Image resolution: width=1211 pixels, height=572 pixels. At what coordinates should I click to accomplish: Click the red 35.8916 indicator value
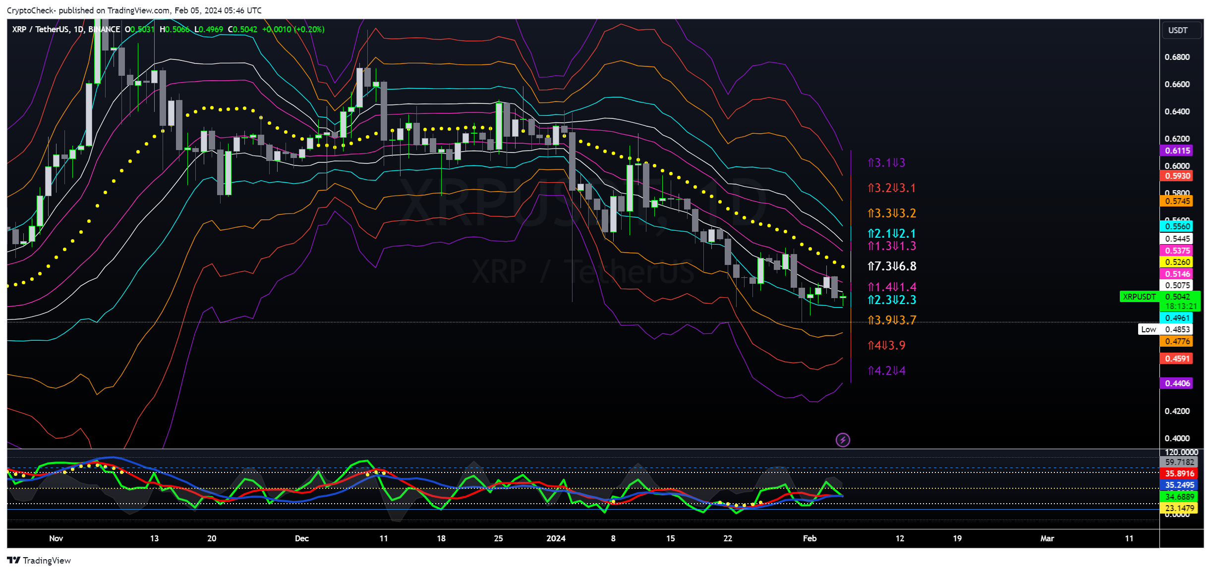[1179, 473]
